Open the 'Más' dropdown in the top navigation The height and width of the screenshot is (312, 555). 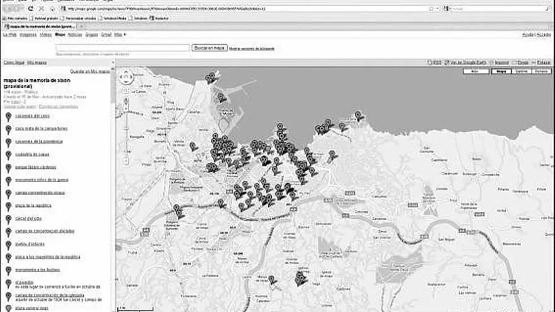coord(119,35)
